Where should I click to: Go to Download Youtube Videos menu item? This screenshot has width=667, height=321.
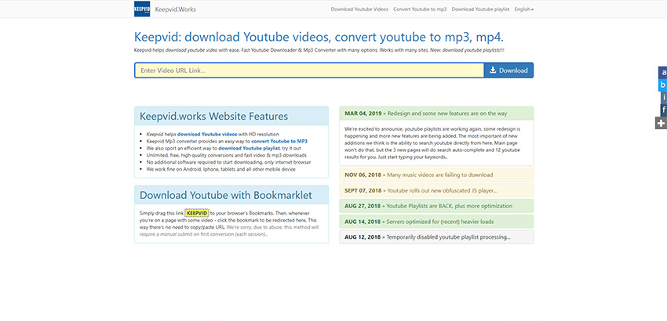(359, 9)
